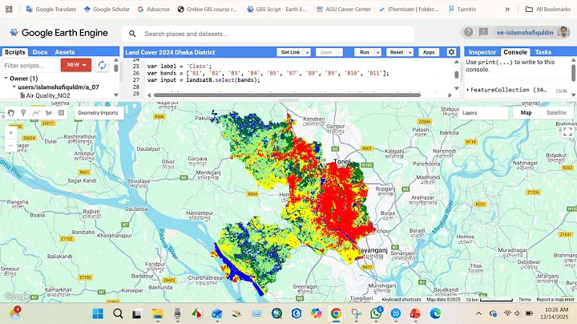The image size is (577, 324).
Task: Open All Bookmarks folder
Action: point(548,9)
